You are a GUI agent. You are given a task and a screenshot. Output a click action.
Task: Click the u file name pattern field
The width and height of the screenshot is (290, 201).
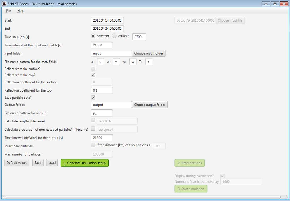pyautogui.click(x=101, y=62)
